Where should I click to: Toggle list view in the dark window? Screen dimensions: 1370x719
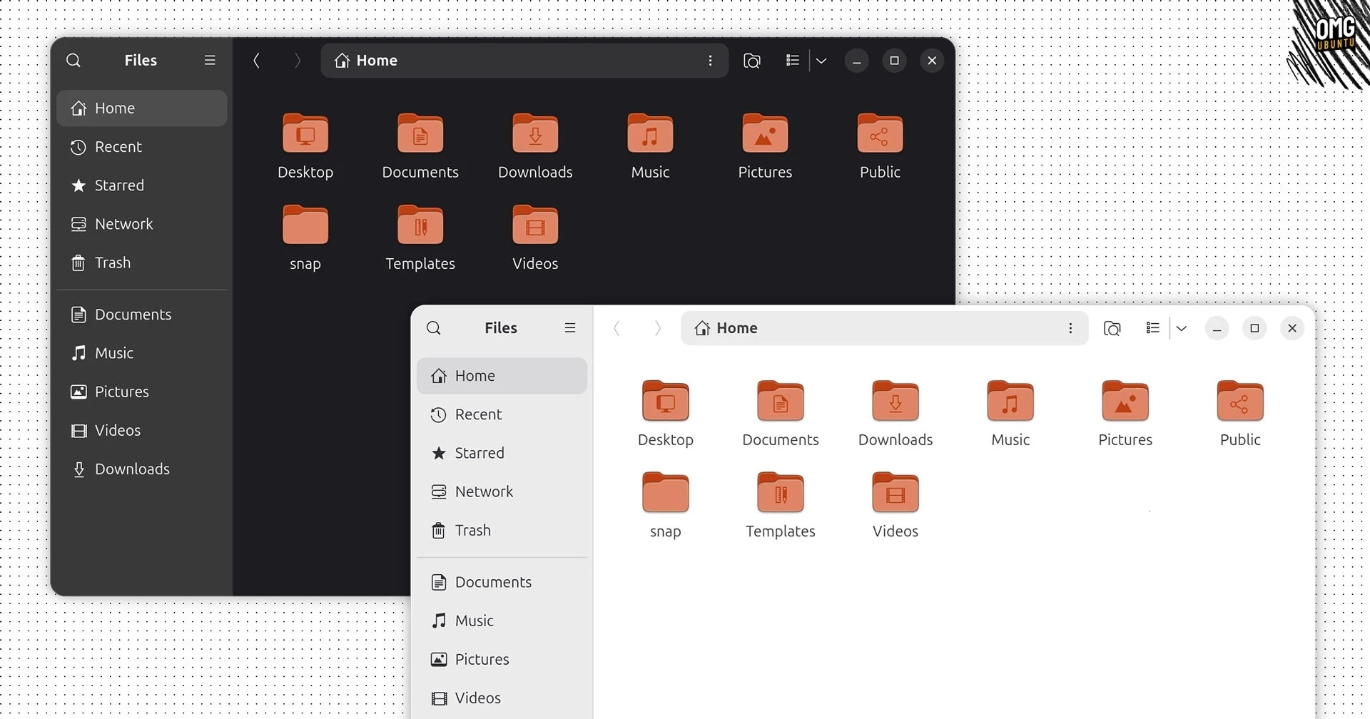tap(792, 61)
